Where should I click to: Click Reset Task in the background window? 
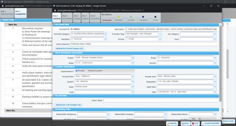228,121
